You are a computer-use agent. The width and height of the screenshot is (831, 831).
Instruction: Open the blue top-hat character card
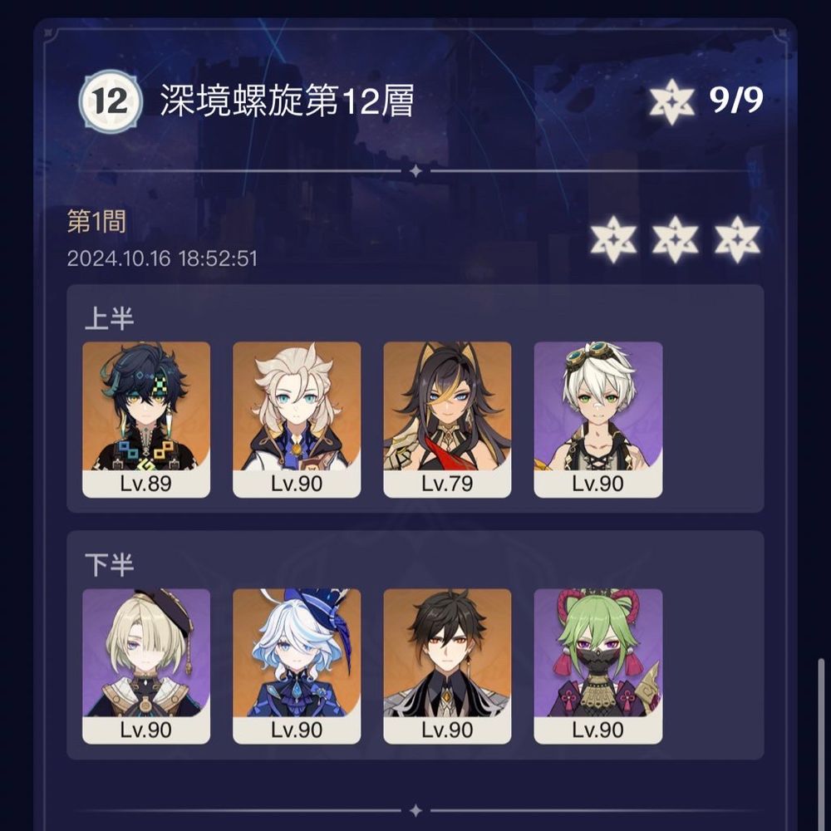pyautogui.click(x=297, y=666)
